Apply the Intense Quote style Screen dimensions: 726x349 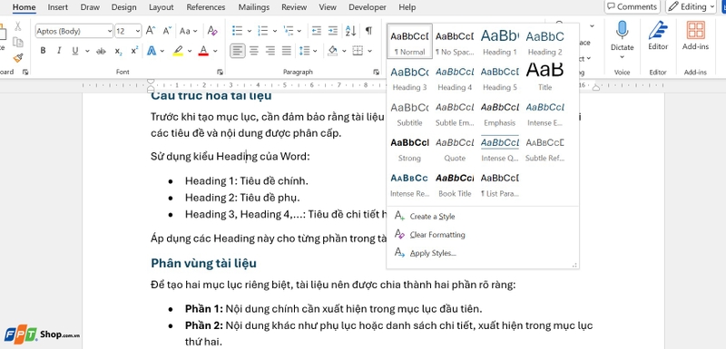[500, 148]
